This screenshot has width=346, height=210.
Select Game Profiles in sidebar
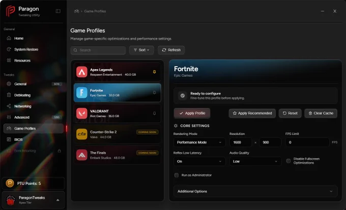(x=34, y=128)
